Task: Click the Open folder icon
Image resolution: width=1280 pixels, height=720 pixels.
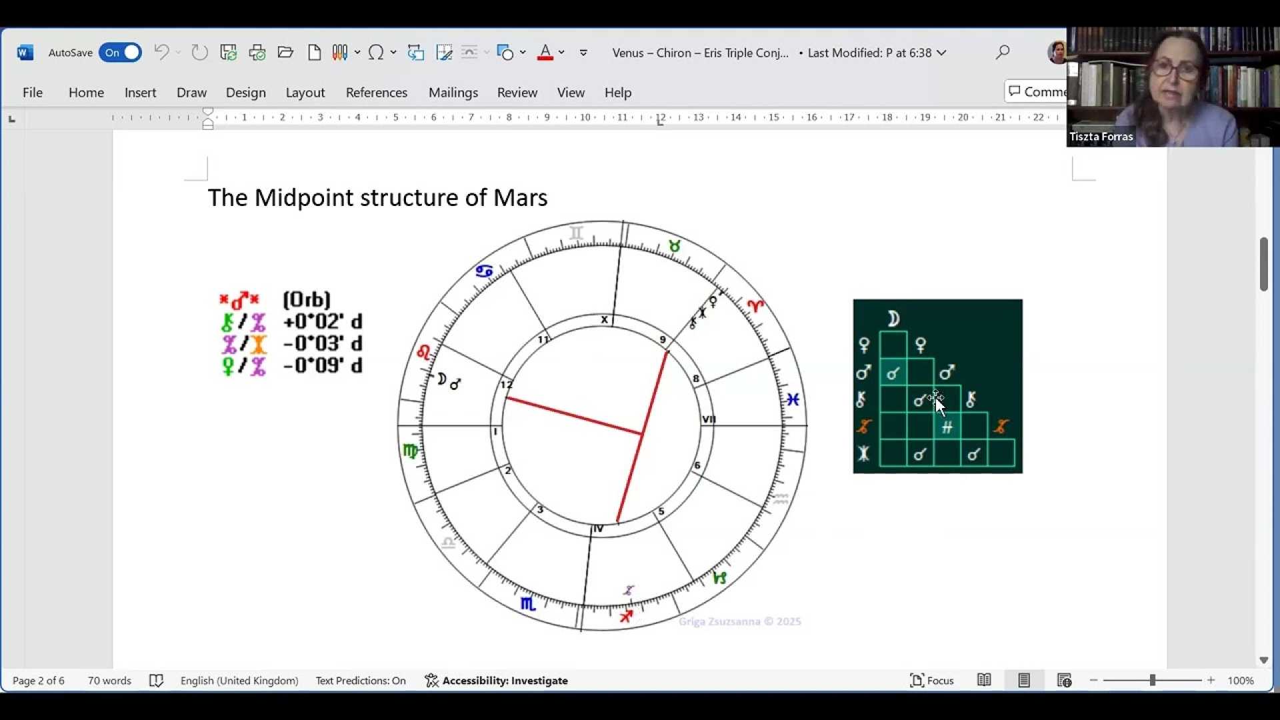Action: (x=286, y=52)
